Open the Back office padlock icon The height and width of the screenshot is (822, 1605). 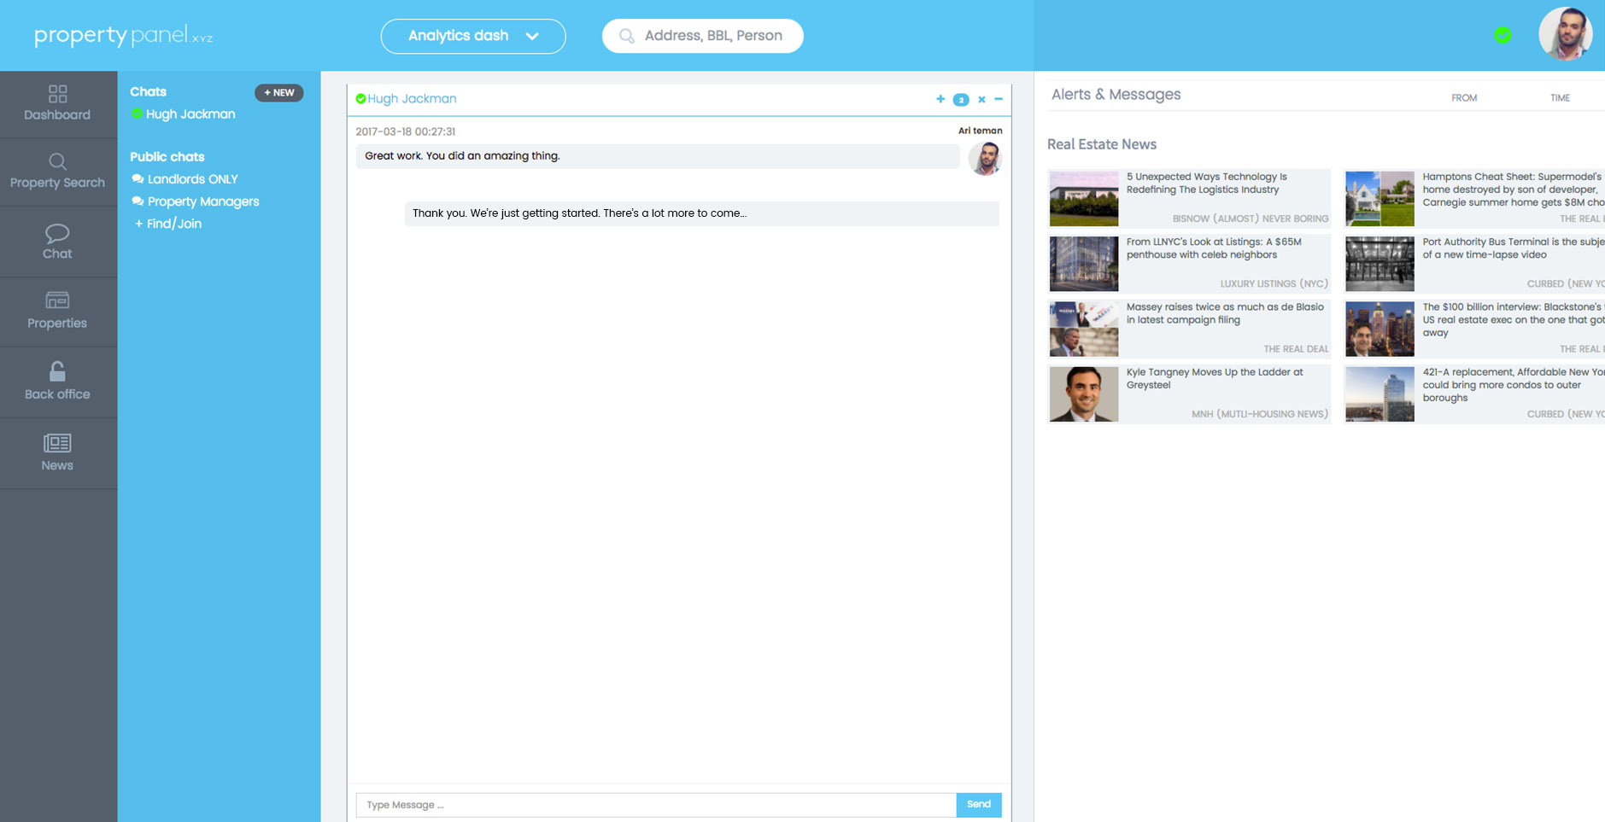click(57, 372)
